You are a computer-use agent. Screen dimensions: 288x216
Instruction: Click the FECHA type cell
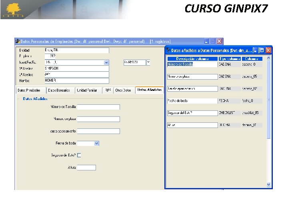(230, 101)
